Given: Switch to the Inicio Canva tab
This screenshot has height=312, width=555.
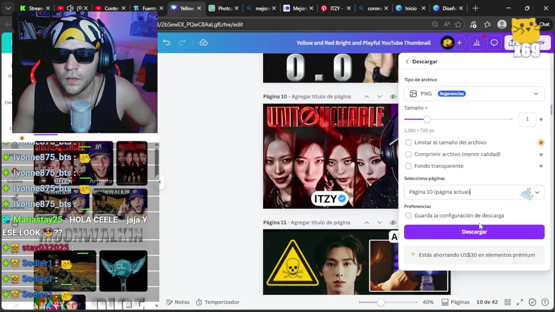Looking at the screenshot, I should click(x=410, y=8).
